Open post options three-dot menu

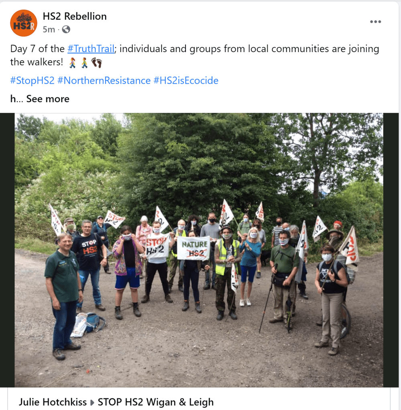[375, 22]
